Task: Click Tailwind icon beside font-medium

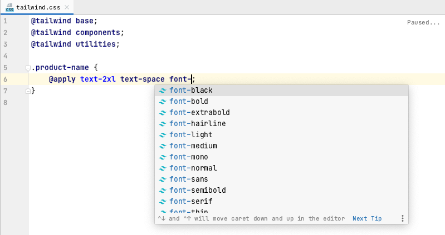Action: (x=162, y=146)
